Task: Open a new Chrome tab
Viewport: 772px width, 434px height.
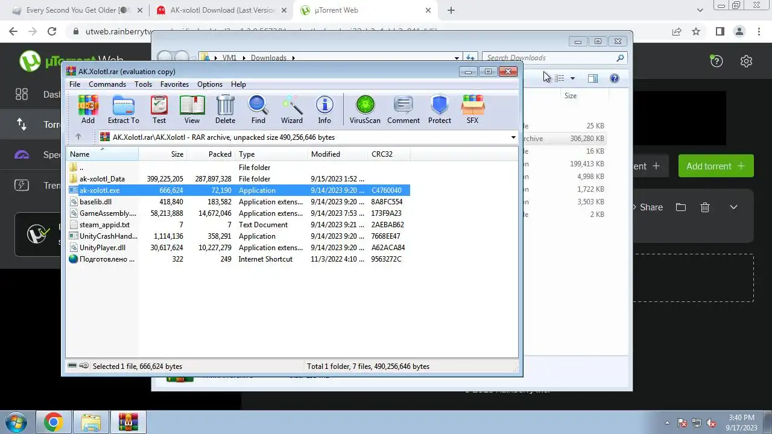Action: [451, 10]
